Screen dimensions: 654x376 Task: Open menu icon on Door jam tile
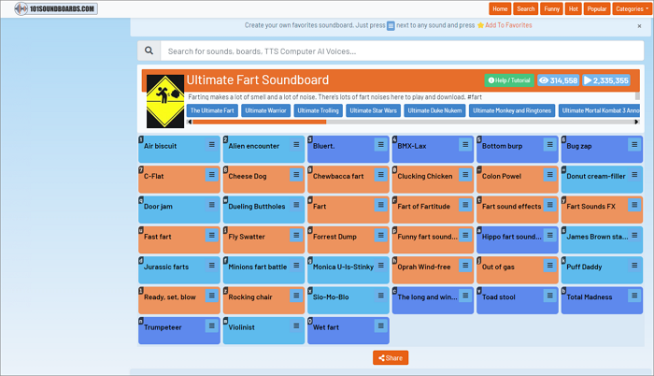pyautogui.click(x=211, y=206)
